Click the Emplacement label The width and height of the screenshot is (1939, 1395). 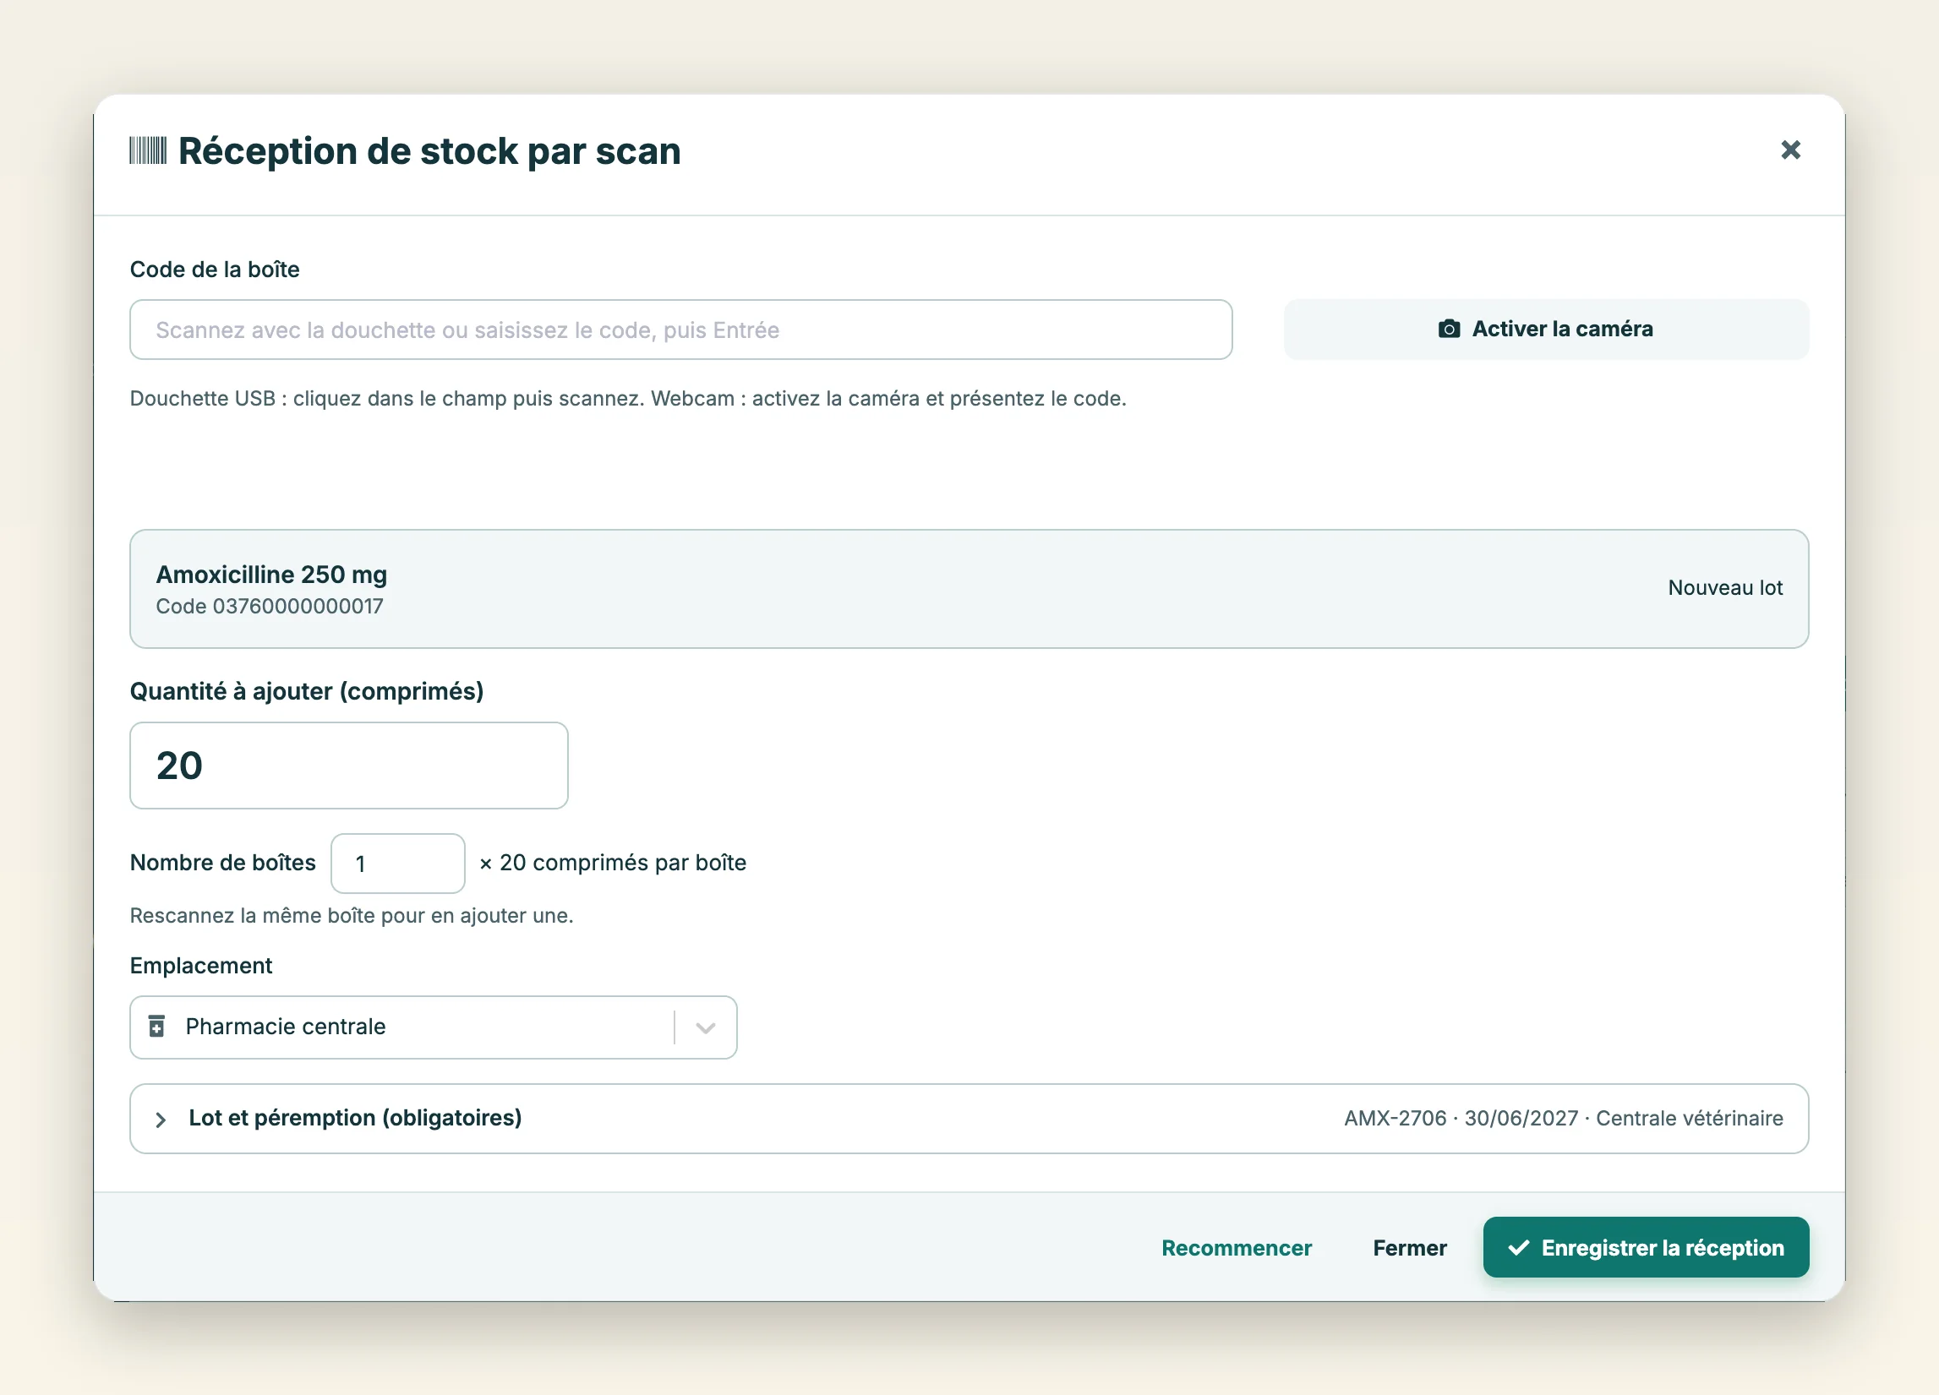(x=201, y=966)
